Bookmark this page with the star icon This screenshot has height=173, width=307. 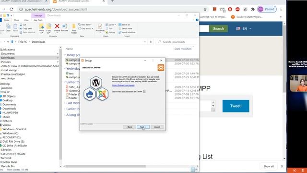coord(205,9)
